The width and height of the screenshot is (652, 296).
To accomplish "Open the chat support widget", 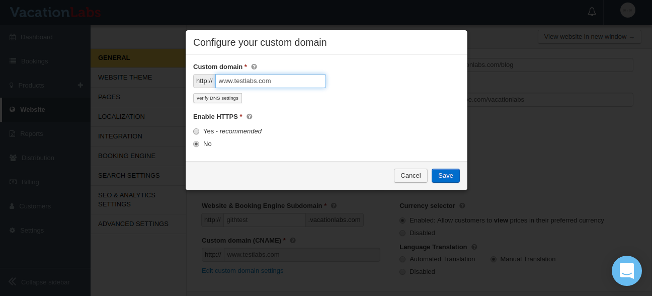I will (626, 271).
